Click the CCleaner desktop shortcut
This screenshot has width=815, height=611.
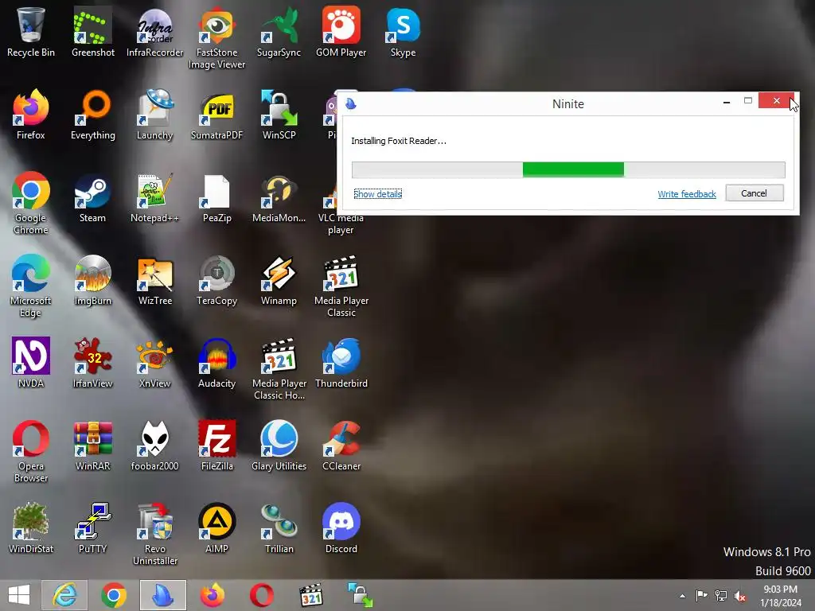(341, 446)
